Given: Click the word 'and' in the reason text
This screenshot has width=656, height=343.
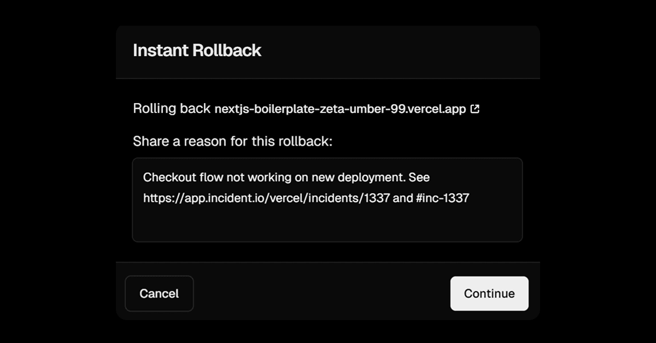Looking at the screenshot, I should 403,198.
